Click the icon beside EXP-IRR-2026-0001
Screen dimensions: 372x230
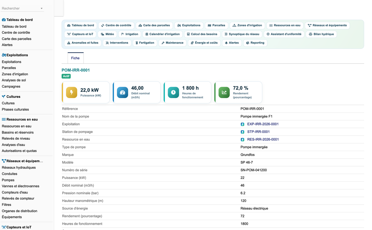point(243,124)
